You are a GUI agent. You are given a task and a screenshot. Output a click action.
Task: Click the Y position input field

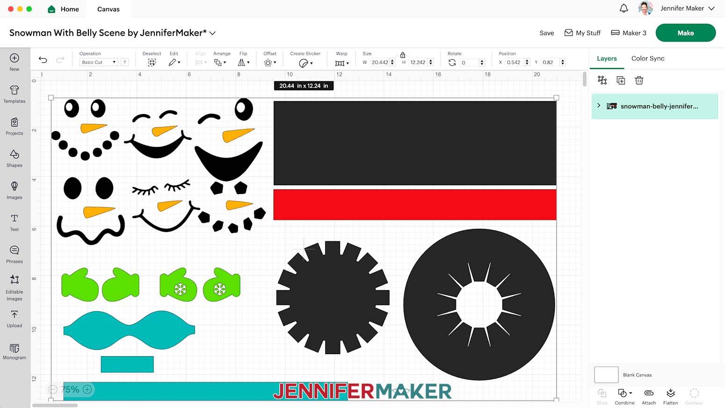point(550,62)
